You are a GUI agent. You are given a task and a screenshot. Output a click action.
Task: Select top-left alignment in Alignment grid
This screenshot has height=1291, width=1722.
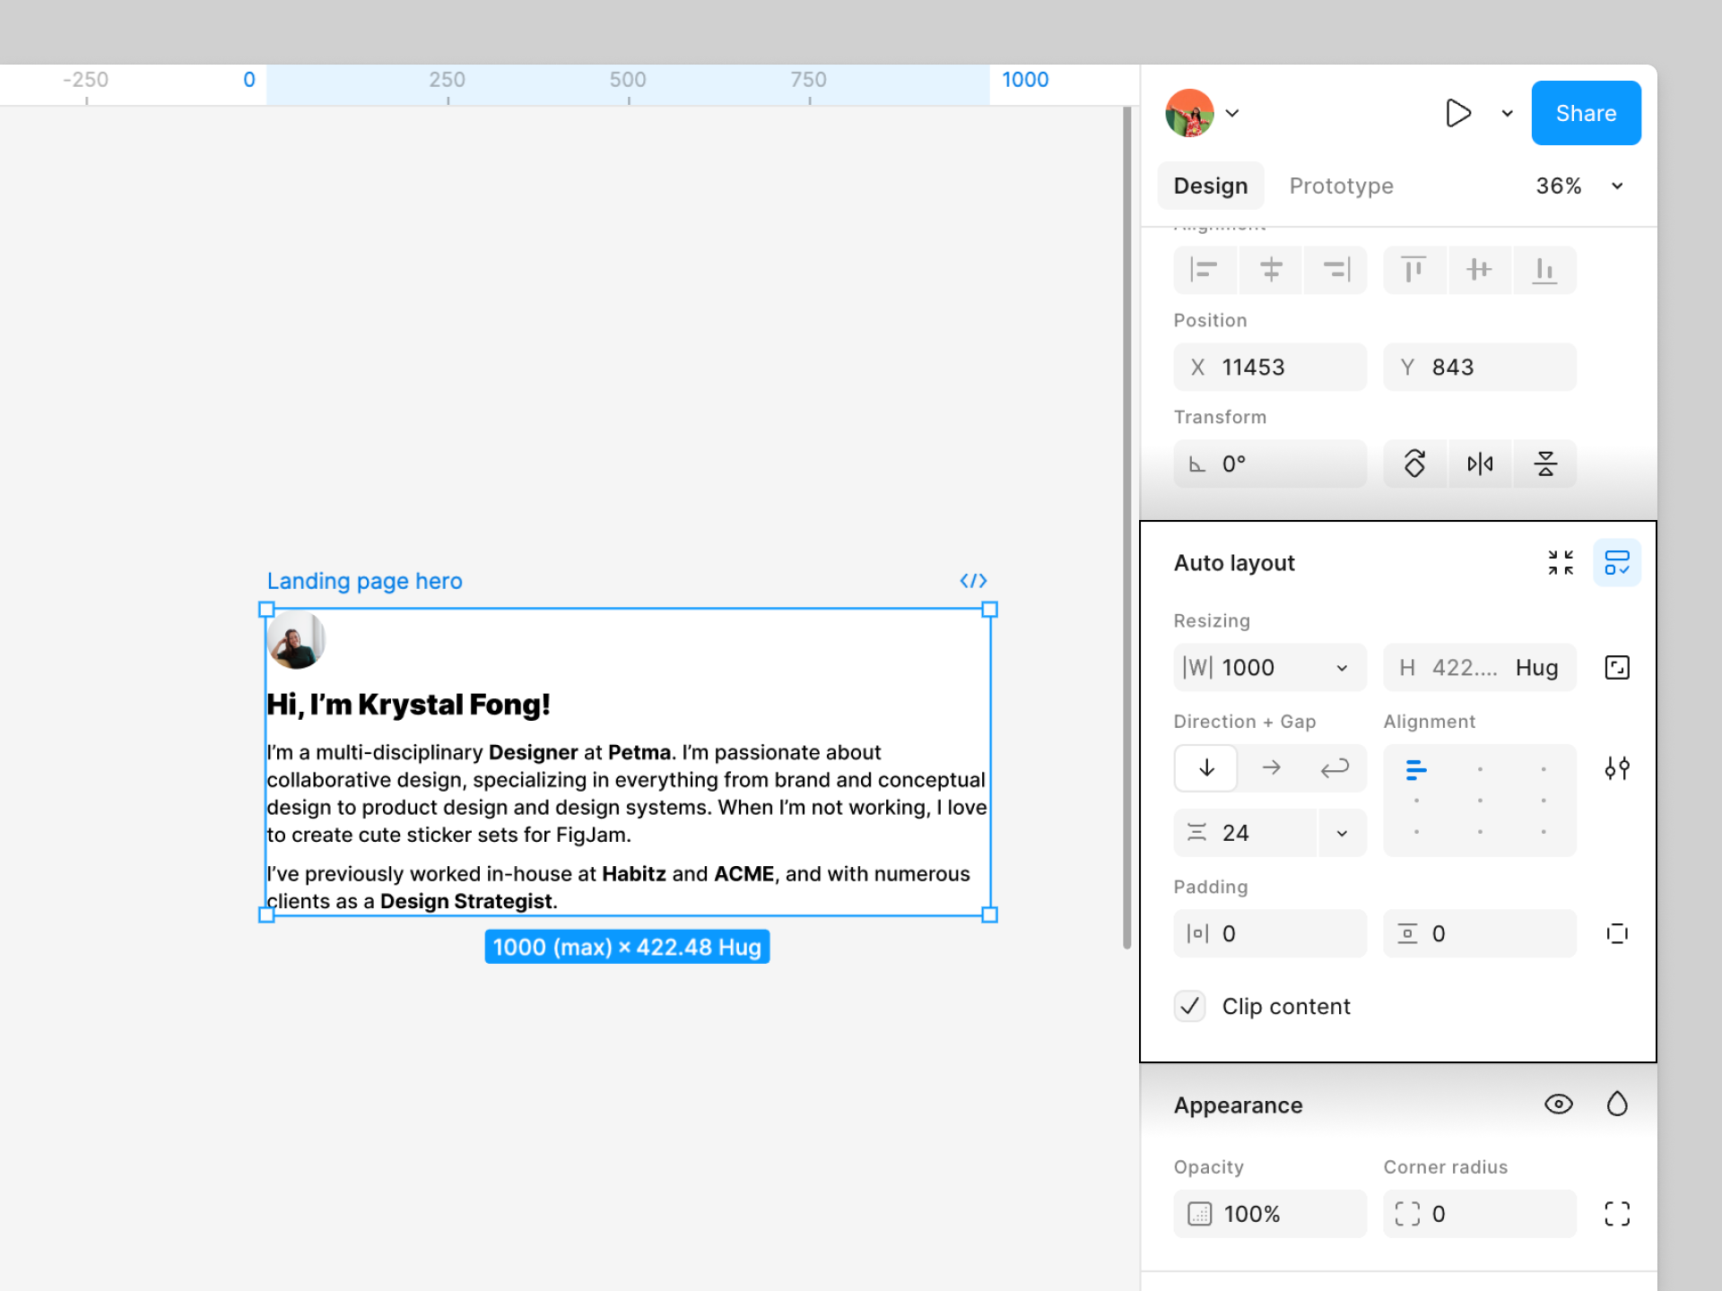(1416, 769)
